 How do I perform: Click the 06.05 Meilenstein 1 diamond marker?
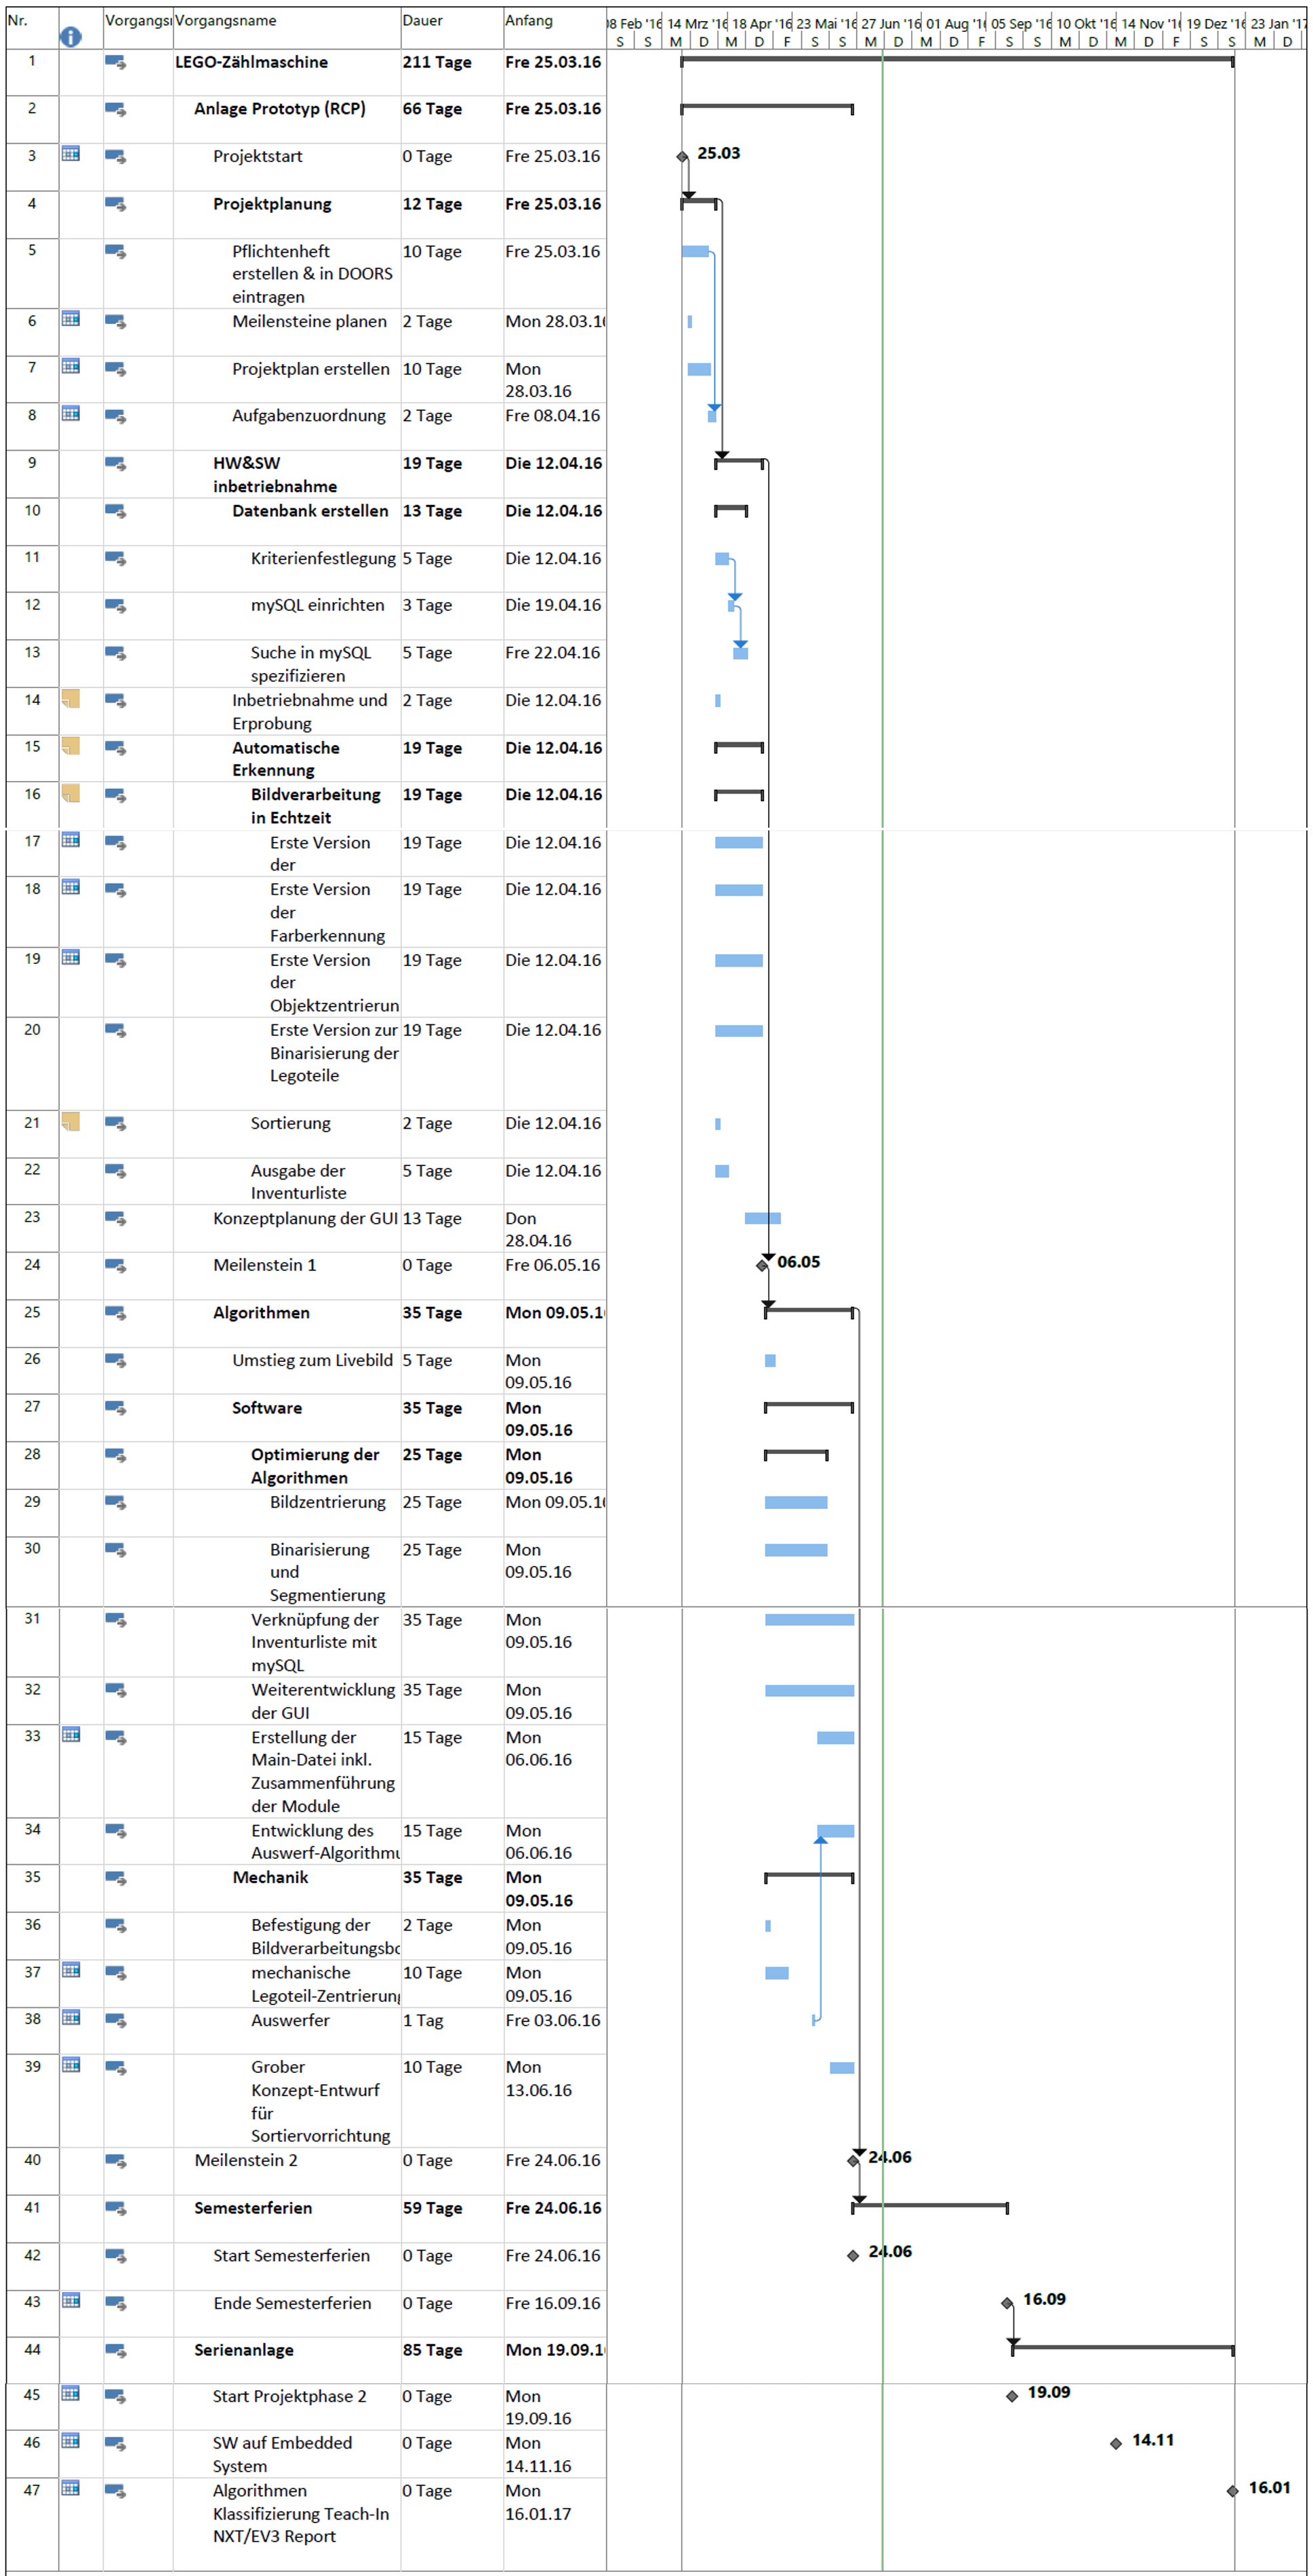coord(762,1266)
